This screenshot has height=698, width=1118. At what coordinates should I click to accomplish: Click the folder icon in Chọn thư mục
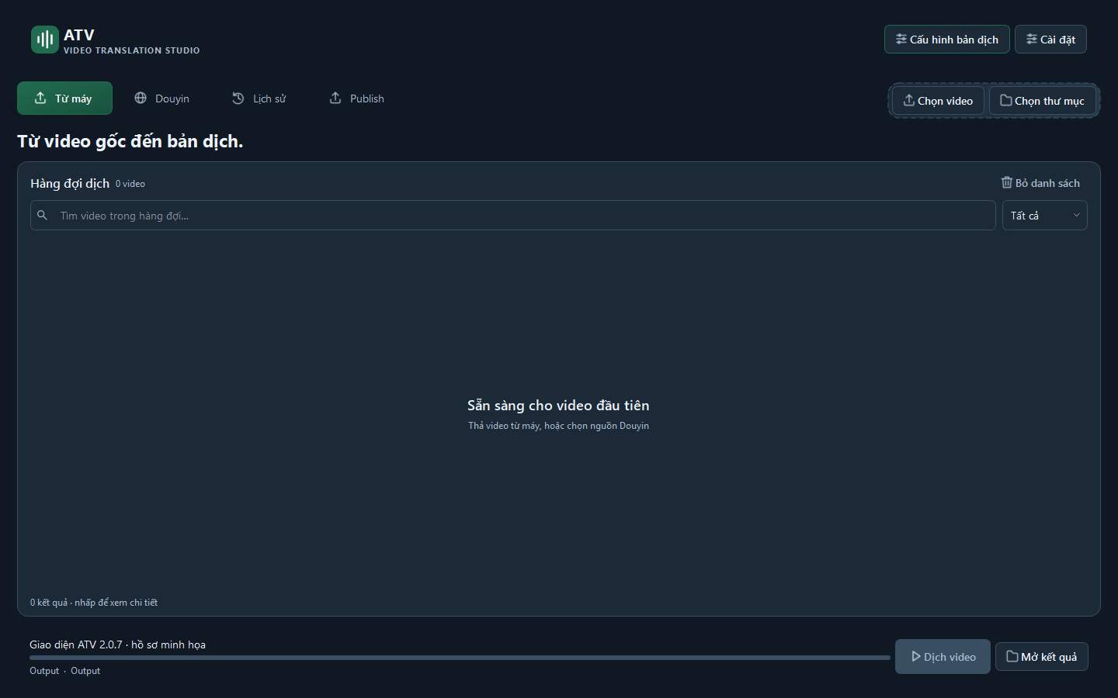[x=1006, y=100]
